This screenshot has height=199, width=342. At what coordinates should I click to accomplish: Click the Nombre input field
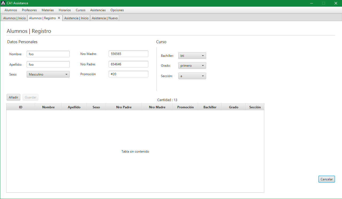pyautogui.click(x=48, y=54)
